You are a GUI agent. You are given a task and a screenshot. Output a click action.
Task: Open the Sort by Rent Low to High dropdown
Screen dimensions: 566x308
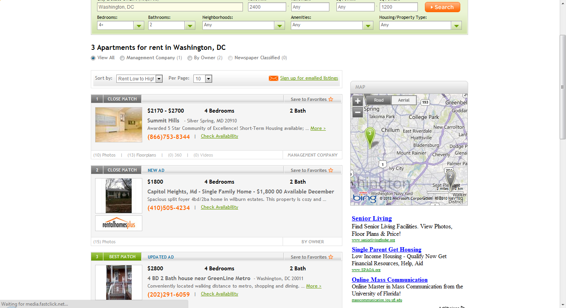coord(140,79)
